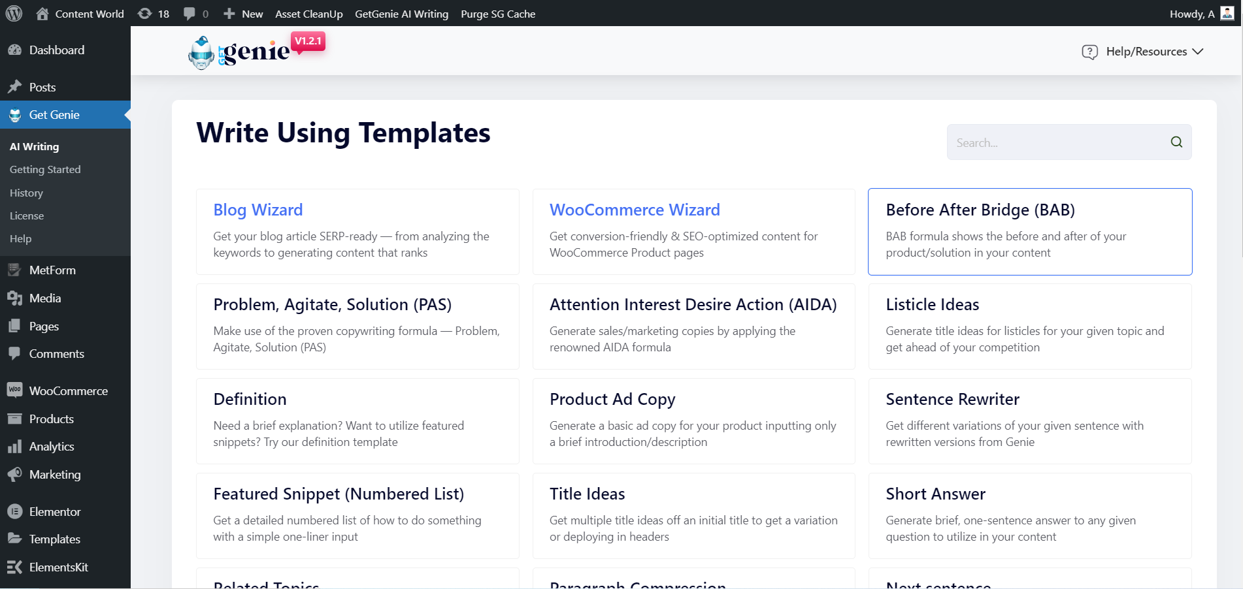Click the Analytics bar chart icon
This screenshot has width=1243, height=589.
15,447
